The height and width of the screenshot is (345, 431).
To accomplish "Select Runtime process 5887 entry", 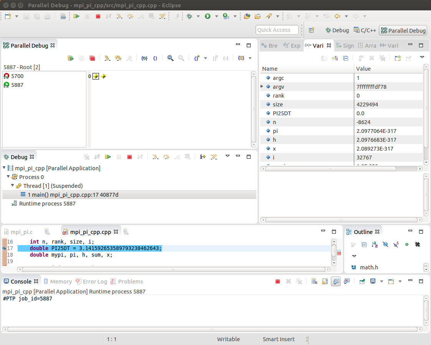I will [x=43, y=204].
